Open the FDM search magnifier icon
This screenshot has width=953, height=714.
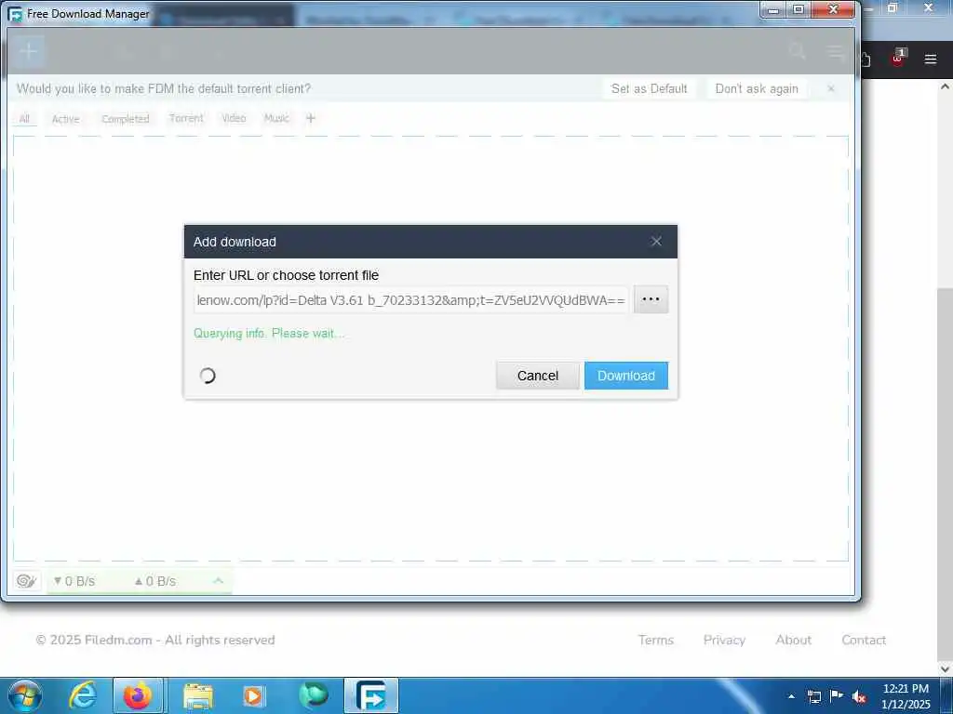click(797, 51)
